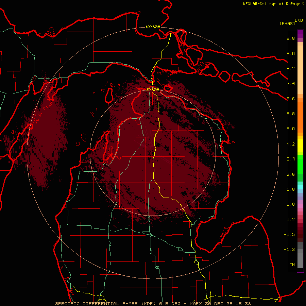306x306 pixels.
Task: Click the [PHAS] units label
Action: tap(287, 24)
